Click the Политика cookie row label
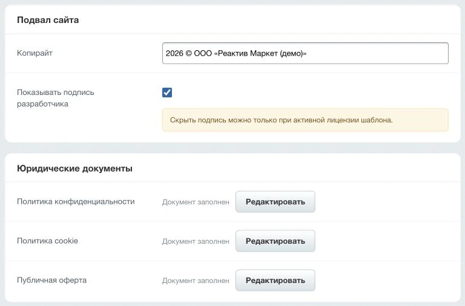 [47, 241]
